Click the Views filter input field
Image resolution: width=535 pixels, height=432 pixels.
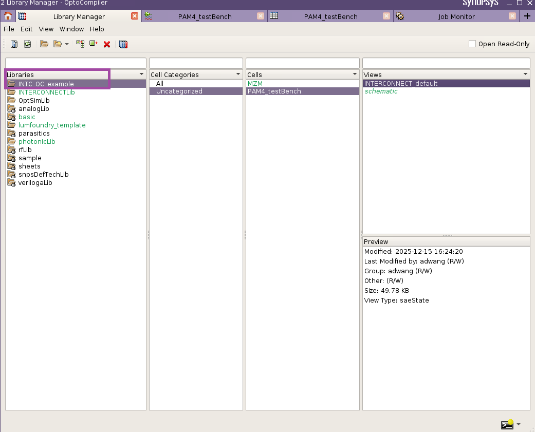(x=446, y=63)
